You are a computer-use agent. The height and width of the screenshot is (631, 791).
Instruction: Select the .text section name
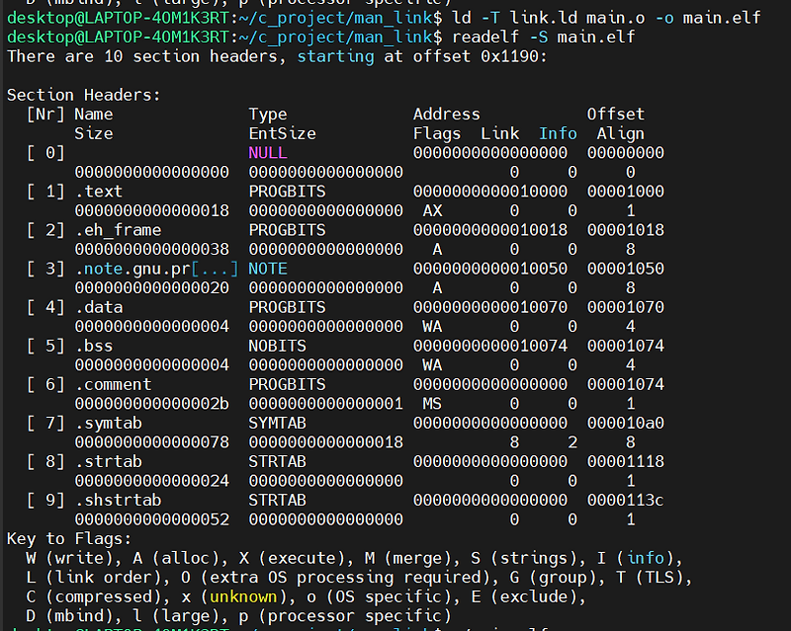[x=101, y=191]
